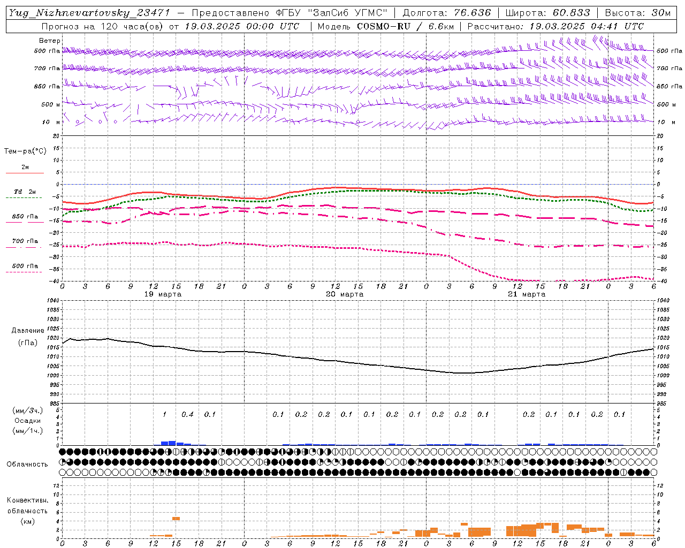Select the Широта: 60.833 header value
685x548 pixels.
pos(548,13)
